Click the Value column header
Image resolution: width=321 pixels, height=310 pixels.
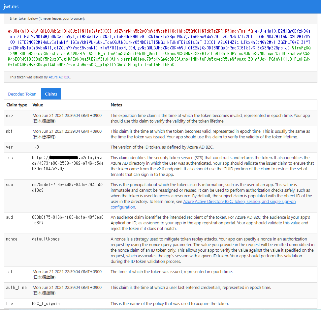pyautogui.click(x=38, y=105)
